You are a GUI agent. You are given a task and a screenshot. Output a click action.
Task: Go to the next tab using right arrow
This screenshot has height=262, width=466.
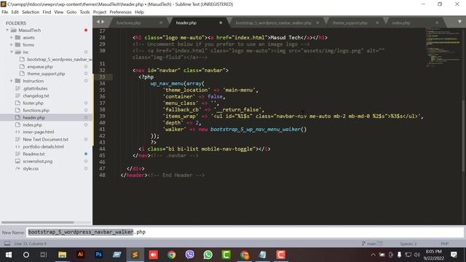(x=103, y=22)
